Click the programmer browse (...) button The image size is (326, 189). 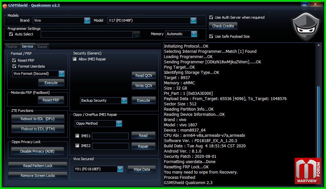[x=136, y=34]
